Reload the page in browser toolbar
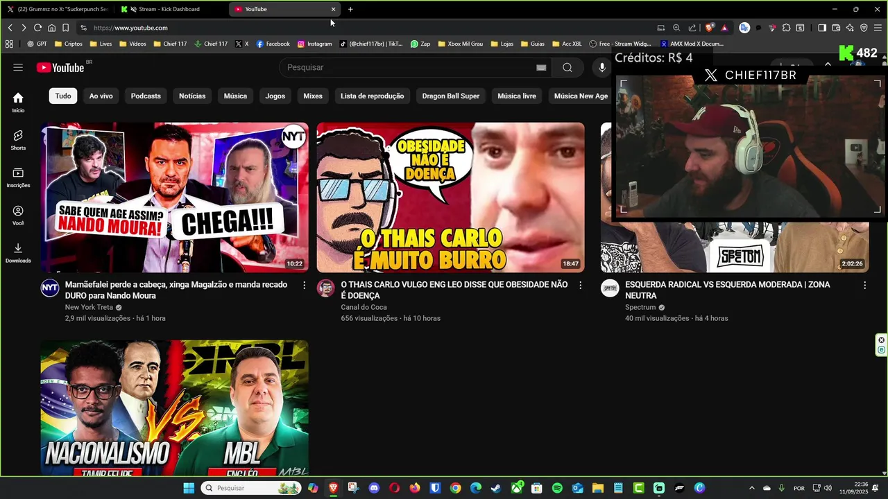 (37, 28)
